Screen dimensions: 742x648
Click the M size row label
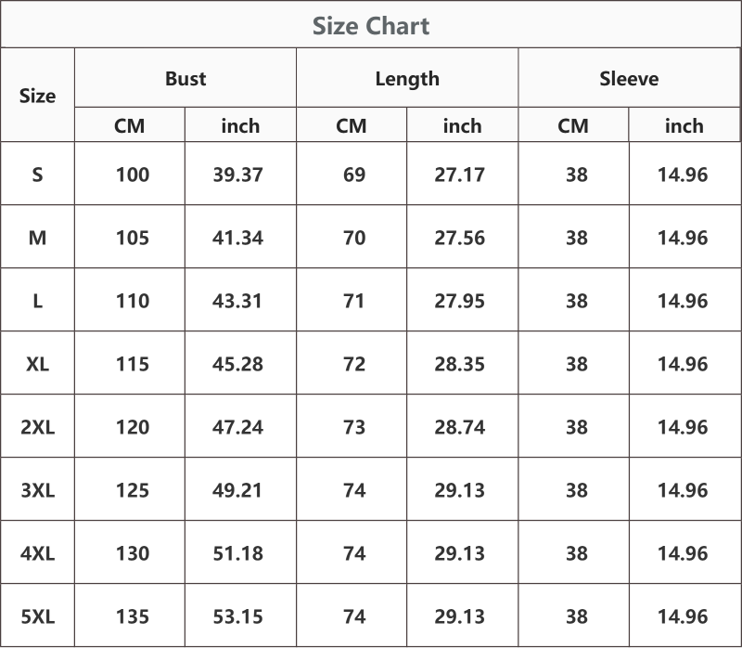[x=37, y=238]
